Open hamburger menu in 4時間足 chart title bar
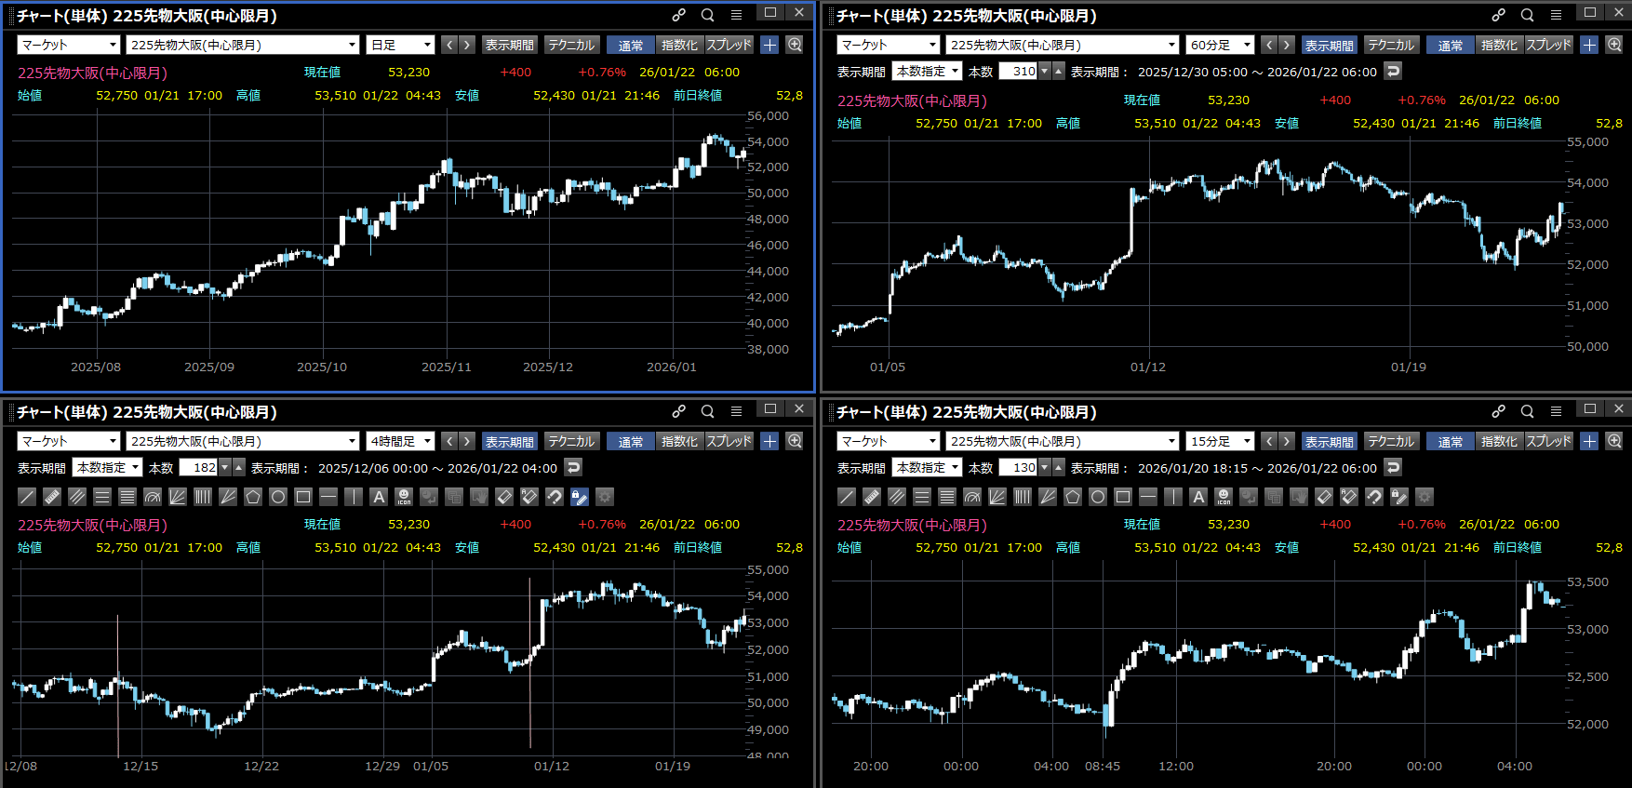Screen dimensions: 1632x788 [736, 411]
